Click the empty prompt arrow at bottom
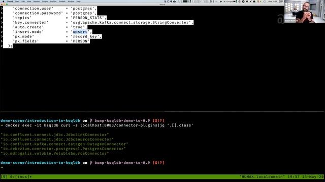 (2, 167)
